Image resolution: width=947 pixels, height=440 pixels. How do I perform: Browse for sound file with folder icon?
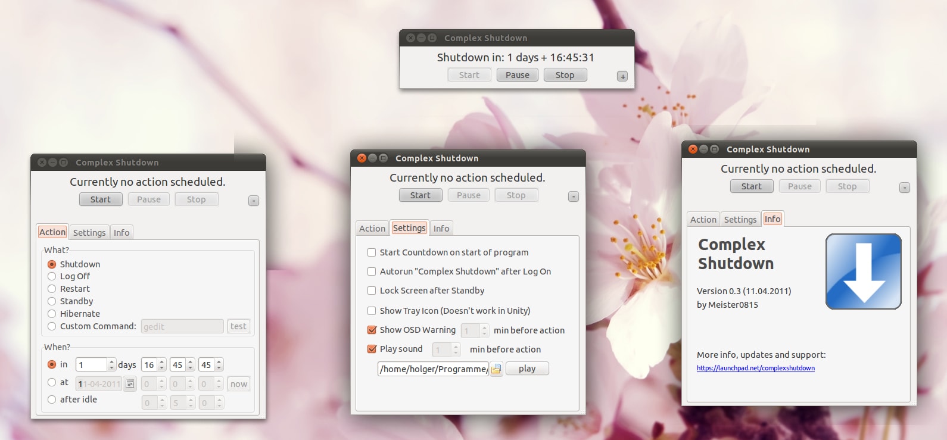(x=496, y=369)
